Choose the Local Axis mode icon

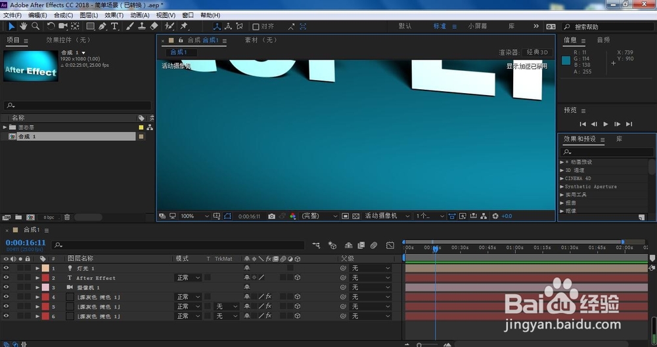click(217, 26)
